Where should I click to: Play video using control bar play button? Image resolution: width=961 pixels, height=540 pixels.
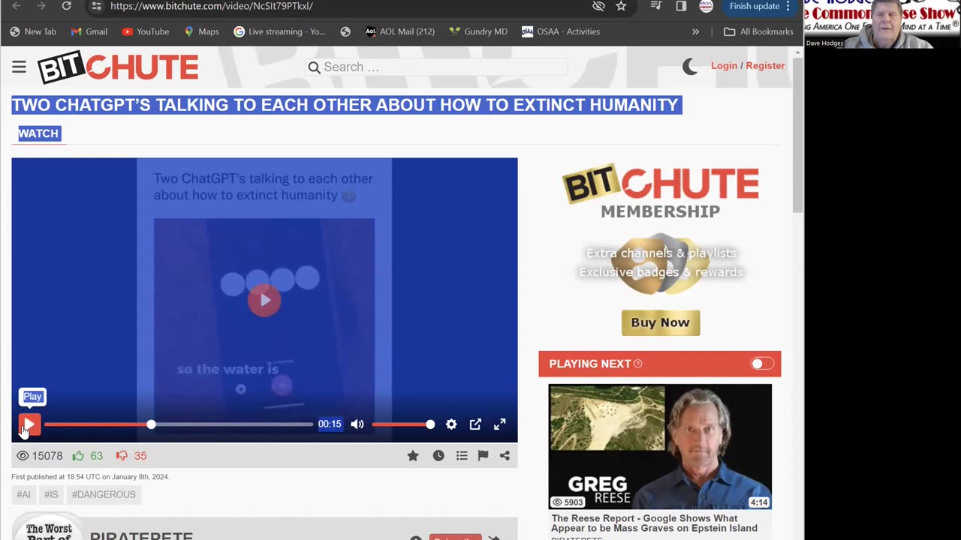pyautogui.click(x=29, y=424)
